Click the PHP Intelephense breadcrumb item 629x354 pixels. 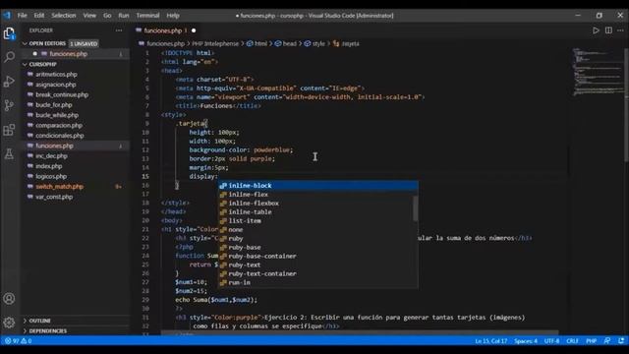[215, 43]
